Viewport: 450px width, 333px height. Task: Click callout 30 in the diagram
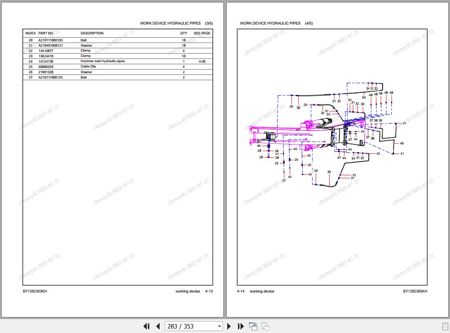tap(298, 108)
